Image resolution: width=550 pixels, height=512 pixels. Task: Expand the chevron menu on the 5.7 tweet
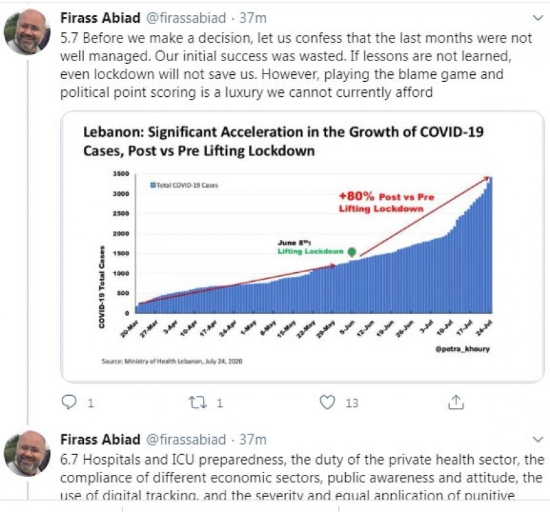click(x=538, y=16)
